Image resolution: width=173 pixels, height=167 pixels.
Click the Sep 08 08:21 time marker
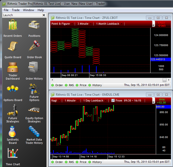click(70, 75)
